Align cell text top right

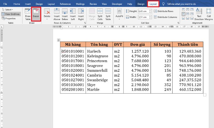point(192,10)
